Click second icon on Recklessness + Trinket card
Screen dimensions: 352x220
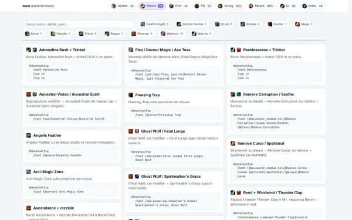(239, 50)
